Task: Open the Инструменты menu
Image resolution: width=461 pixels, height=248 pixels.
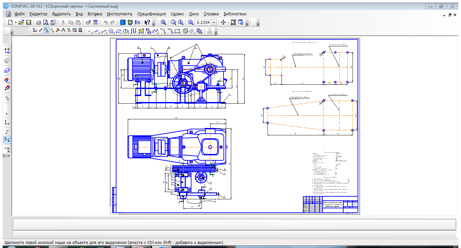Action: pos(119,14)
